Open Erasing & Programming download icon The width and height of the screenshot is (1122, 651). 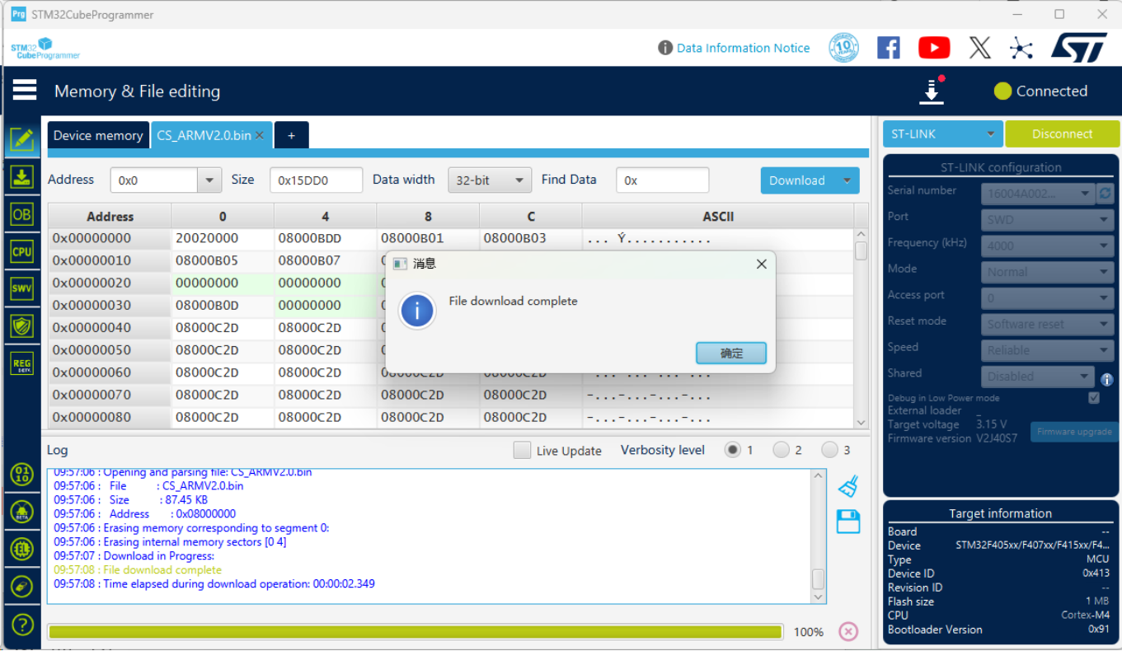[x=21, y=176]
